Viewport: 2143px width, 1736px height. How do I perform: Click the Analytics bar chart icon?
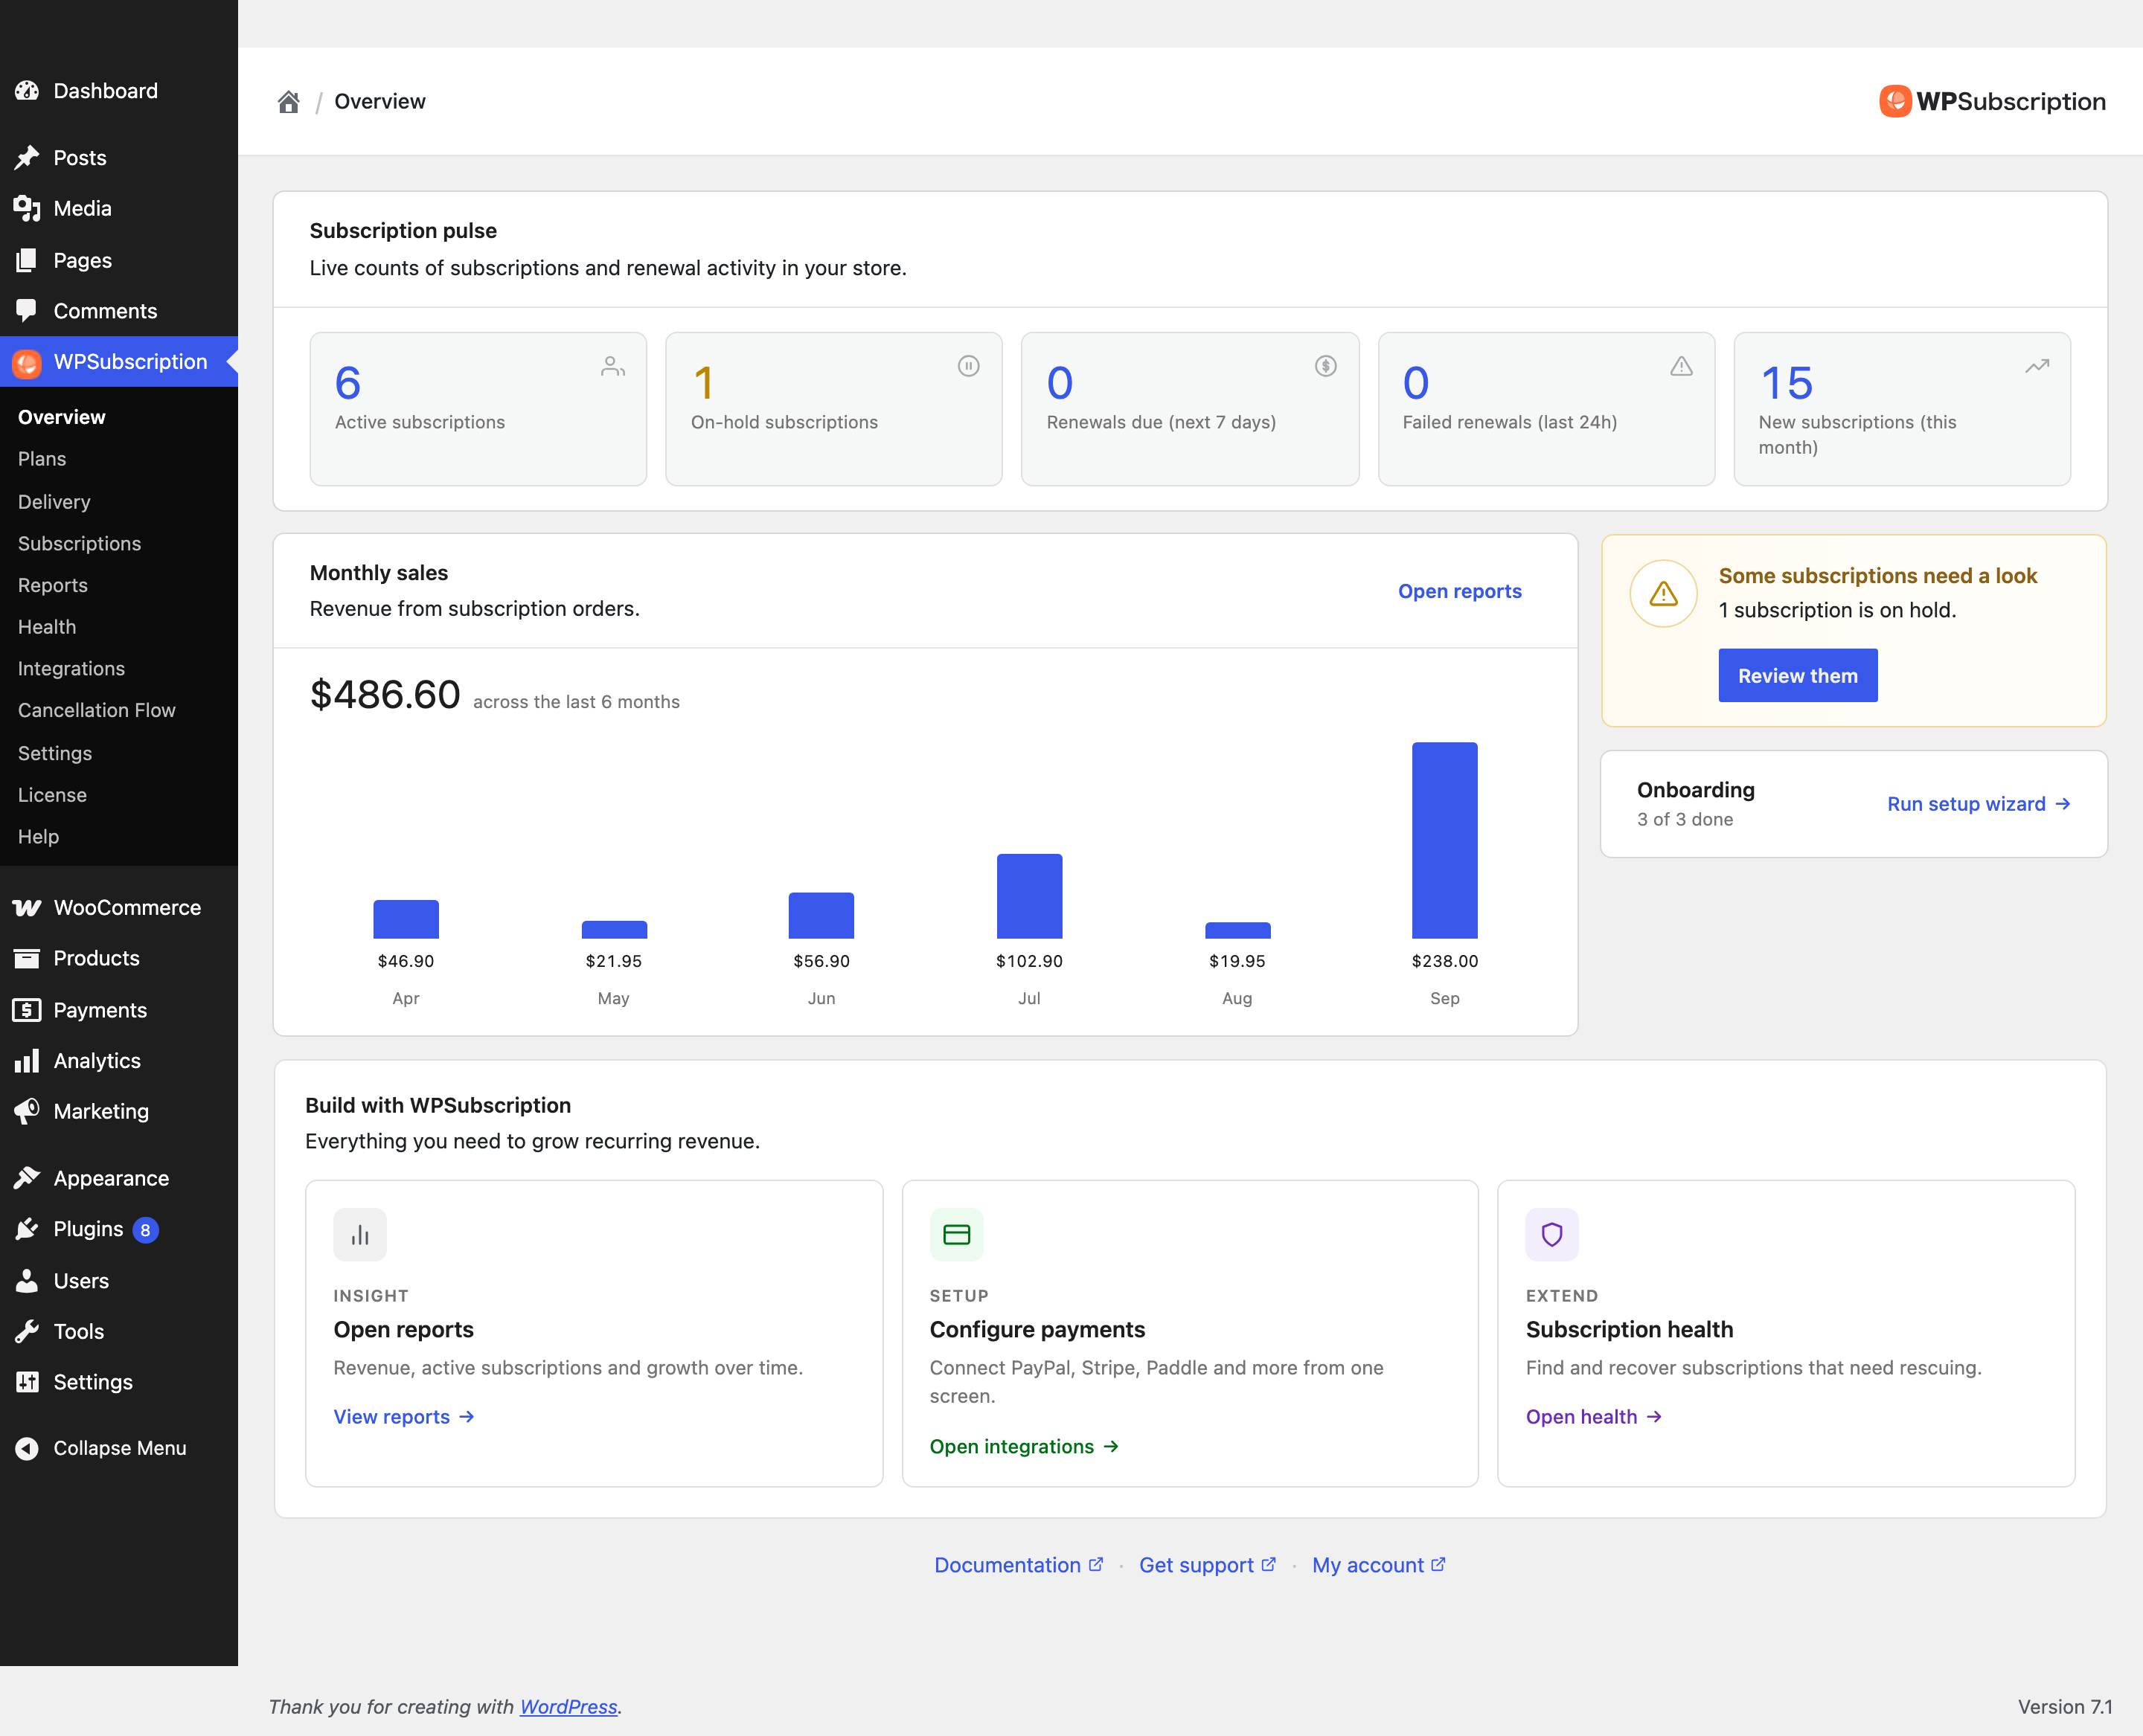click(x=27, y=1060)
